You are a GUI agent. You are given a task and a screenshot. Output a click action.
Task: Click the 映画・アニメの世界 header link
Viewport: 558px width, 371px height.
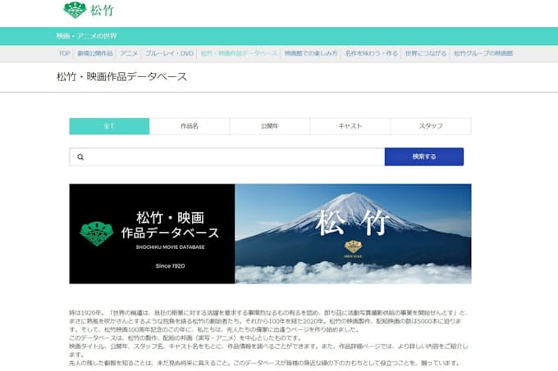coord(86,36)
